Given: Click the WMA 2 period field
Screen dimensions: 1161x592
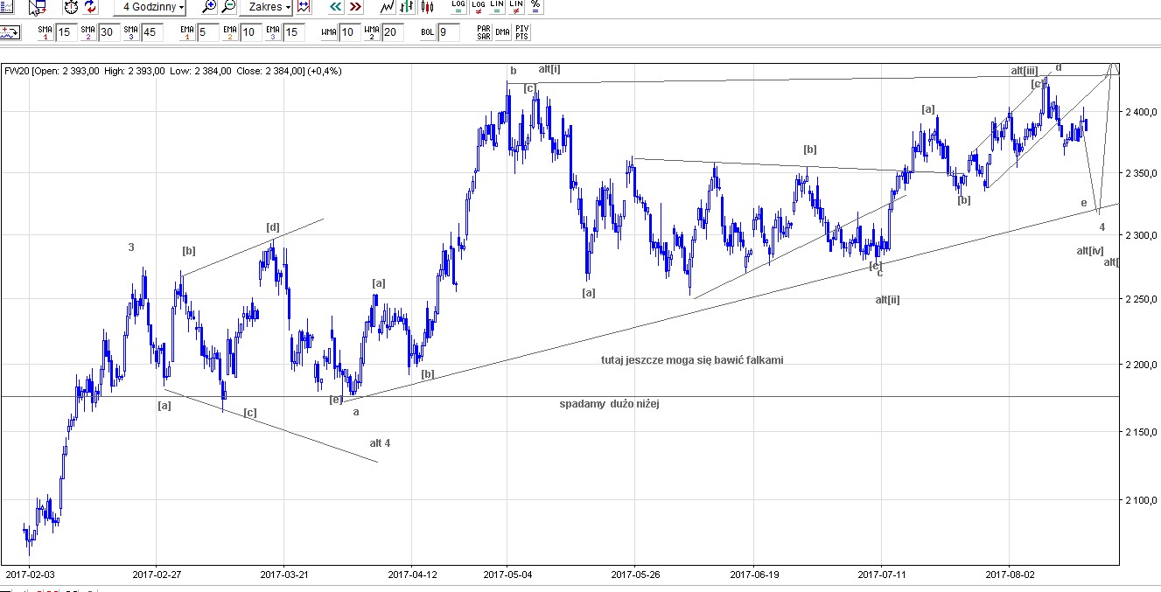Looking at the screenshot, I should click(392, 32).
